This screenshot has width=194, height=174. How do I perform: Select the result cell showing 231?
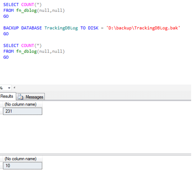coord(22,111)
